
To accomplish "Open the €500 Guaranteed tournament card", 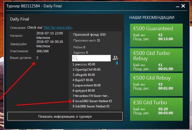I will pos(156,35).
